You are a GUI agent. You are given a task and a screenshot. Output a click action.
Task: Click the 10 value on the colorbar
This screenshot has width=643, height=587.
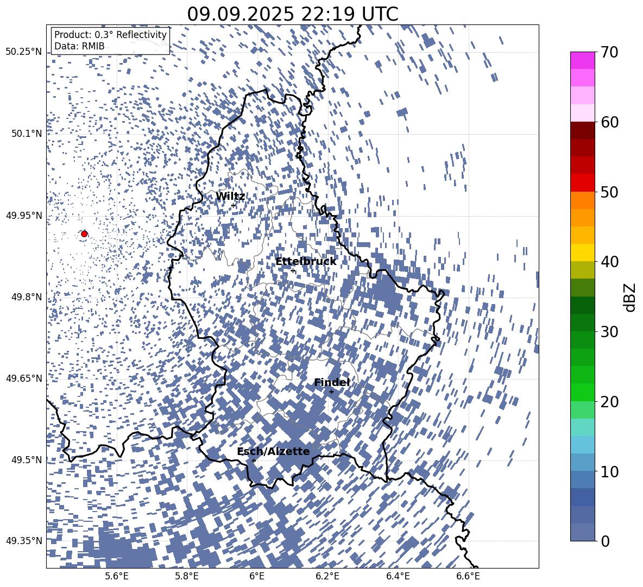609,471
